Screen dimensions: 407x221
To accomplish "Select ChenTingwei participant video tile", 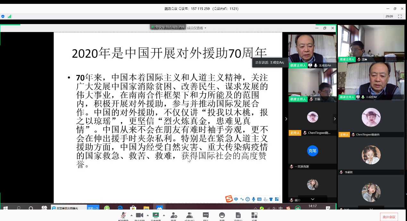I will (371, 120).
